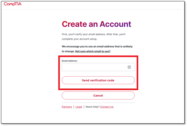This screenshot has width=187, height=126.
Task: Follow the Contact Us link
Action: (x=107, y=107)
